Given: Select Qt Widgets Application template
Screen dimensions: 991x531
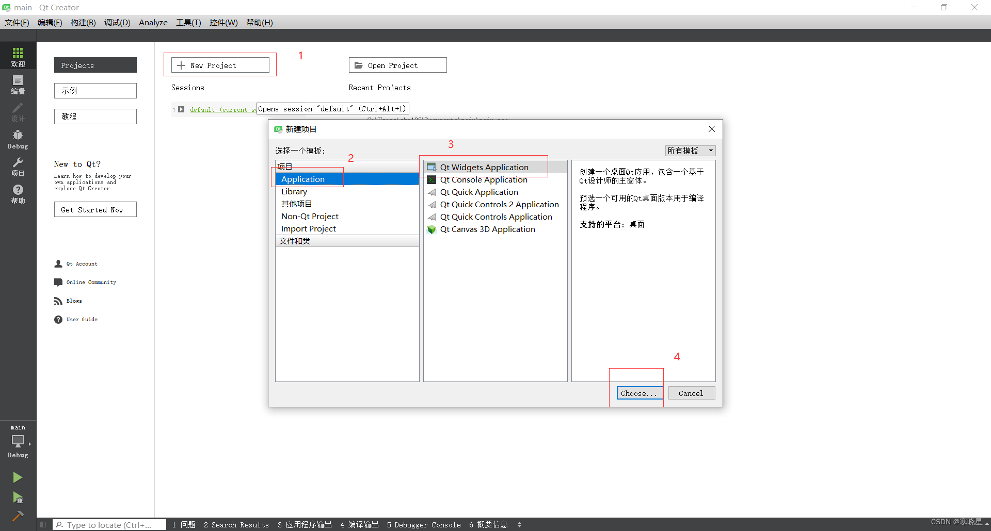Looking at the screenshot, I should [x=495, y=167].
